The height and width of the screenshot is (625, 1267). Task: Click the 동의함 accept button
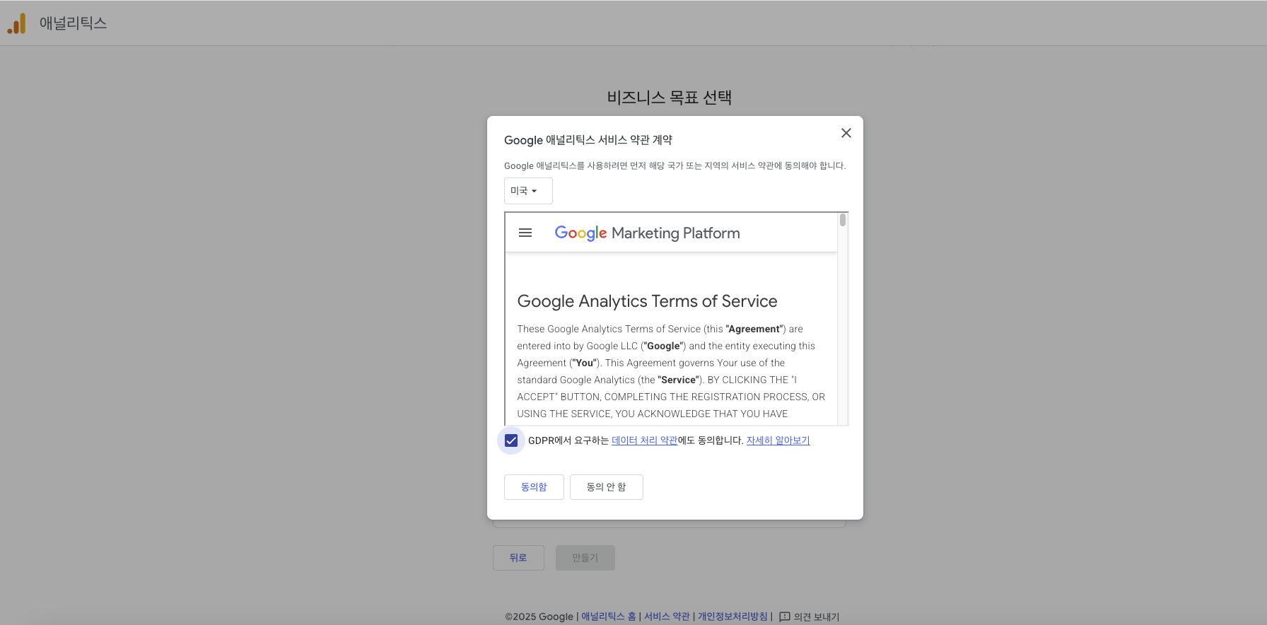click(534, 487)
